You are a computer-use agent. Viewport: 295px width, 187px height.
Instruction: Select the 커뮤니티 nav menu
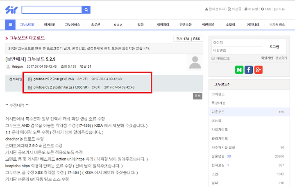point(253,25)
